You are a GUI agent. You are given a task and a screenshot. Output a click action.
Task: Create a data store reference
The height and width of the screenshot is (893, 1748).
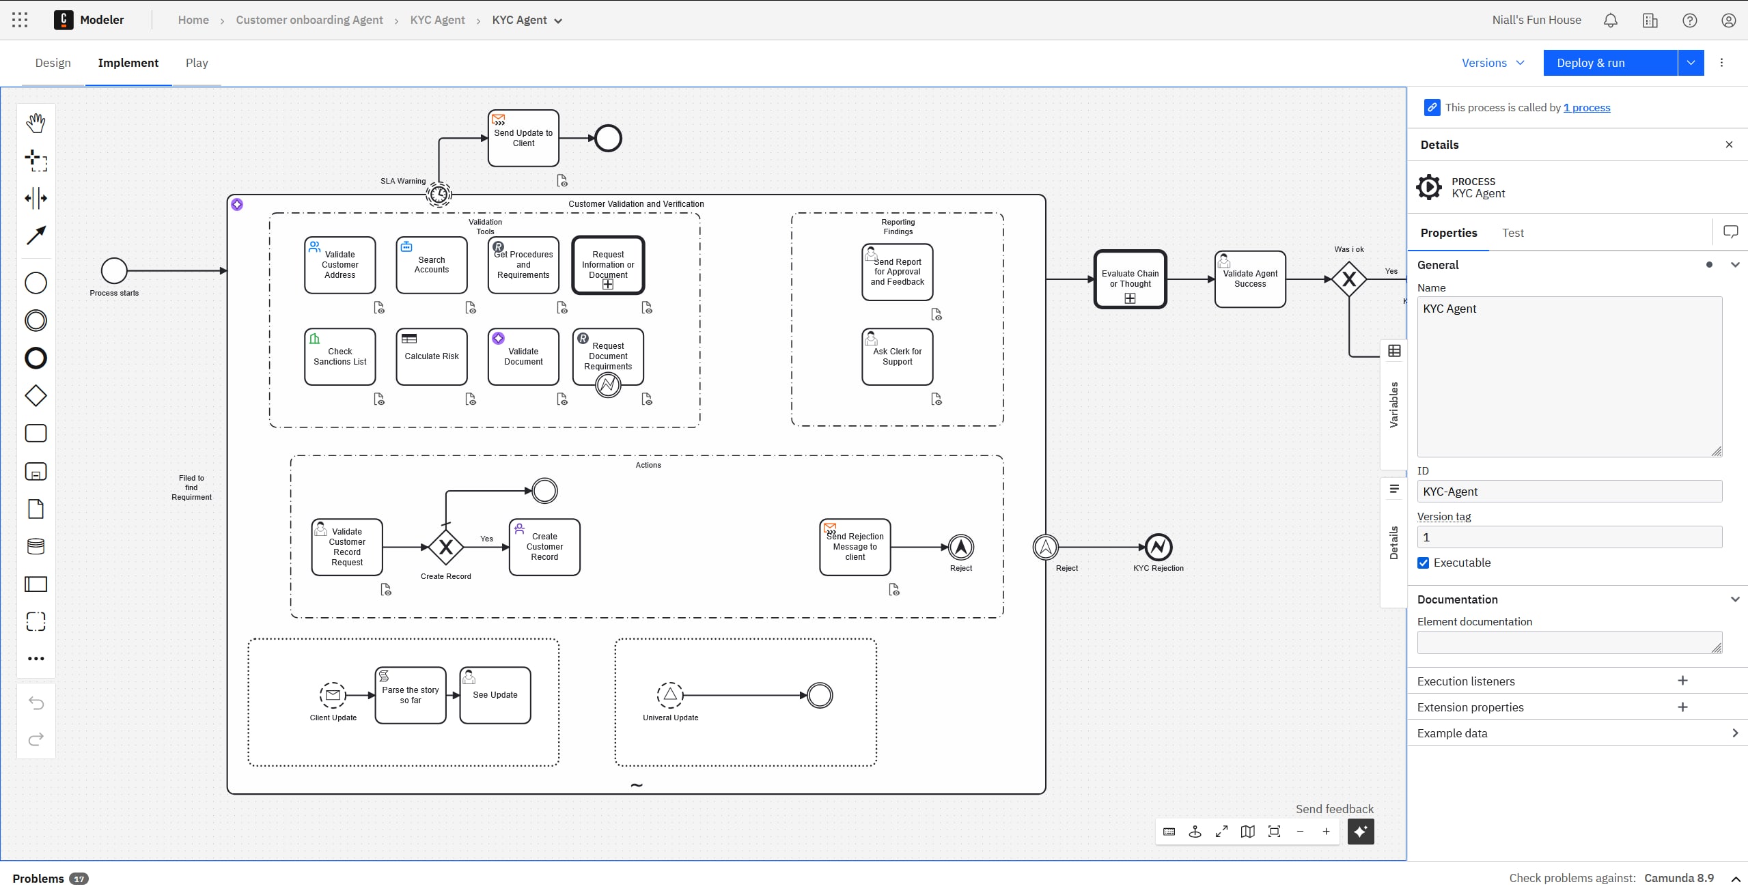tap(36, 546)
